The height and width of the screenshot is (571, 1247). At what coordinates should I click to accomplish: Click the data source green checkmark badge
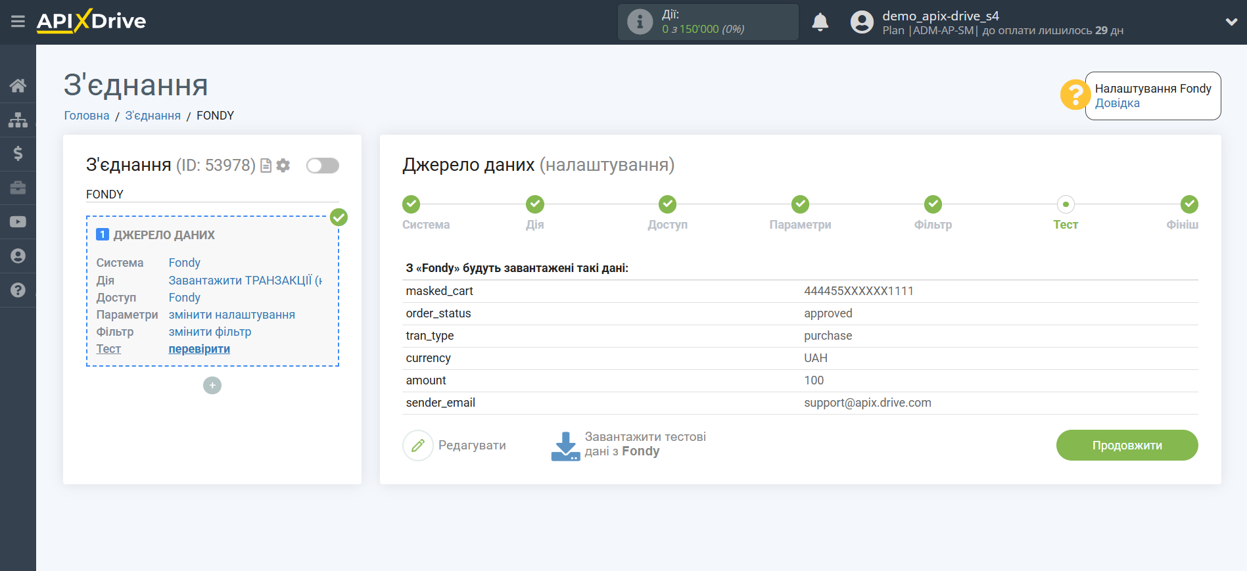[x=339, y=217]
